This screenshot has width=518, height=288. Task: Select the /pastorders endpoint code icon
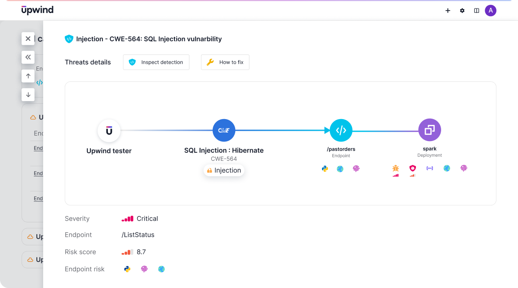click(x=340, y=130)
